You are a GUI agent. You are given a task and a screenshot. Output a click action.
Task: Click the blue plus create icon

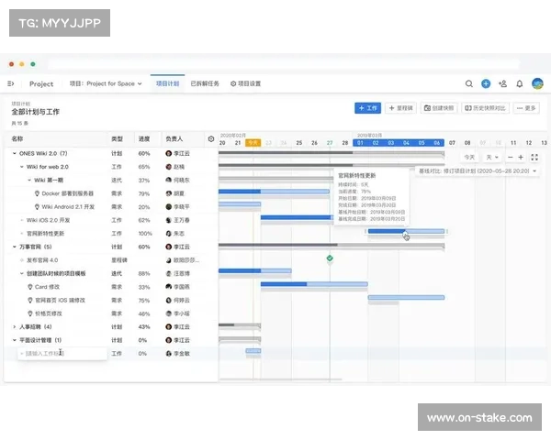[x=486, y=83]
